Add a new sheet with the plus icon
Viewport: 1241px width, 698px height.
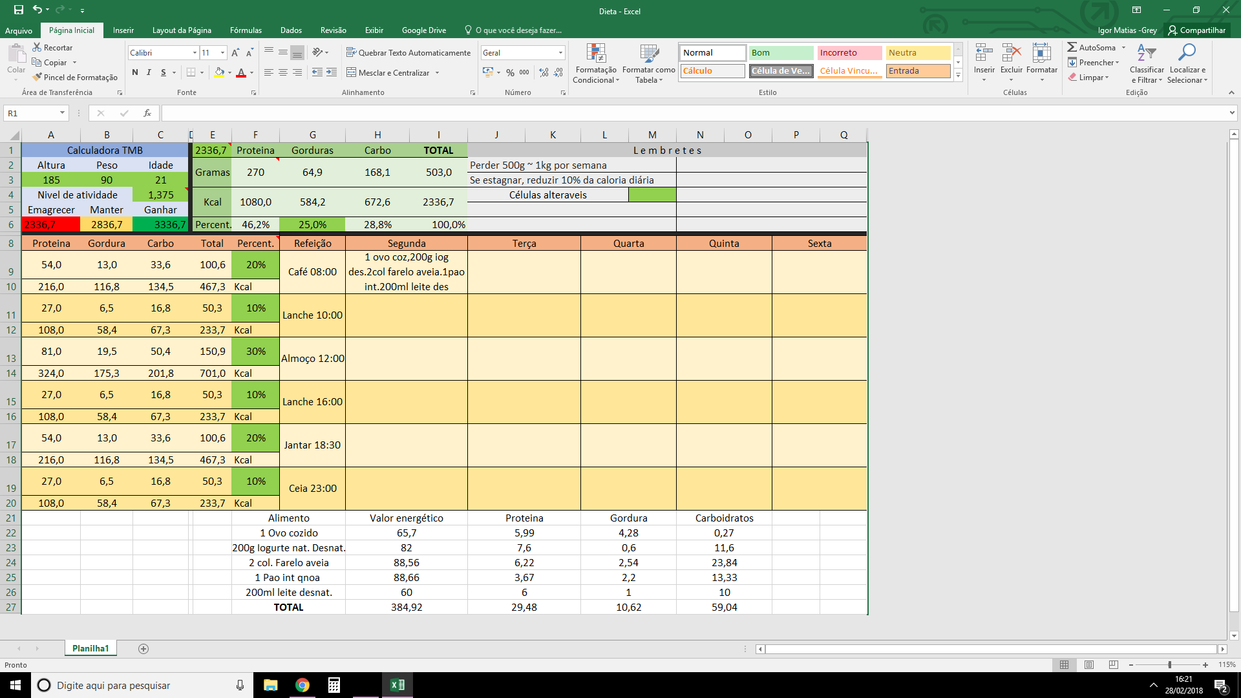[x=143, y=648]
